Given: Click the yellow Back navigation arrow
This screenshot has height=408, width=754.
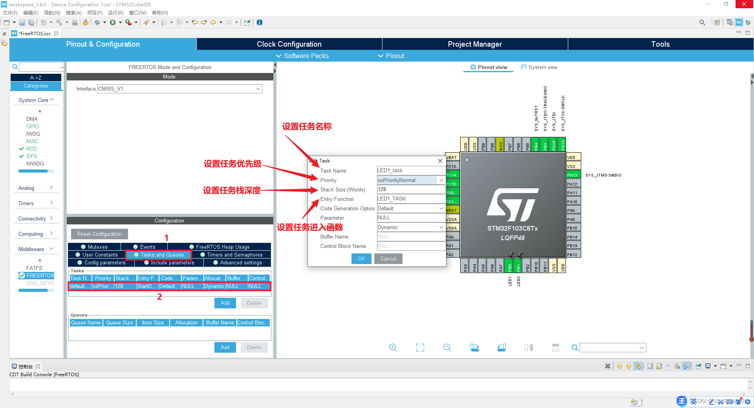Looking at the screenshot, I should (213, 22).
